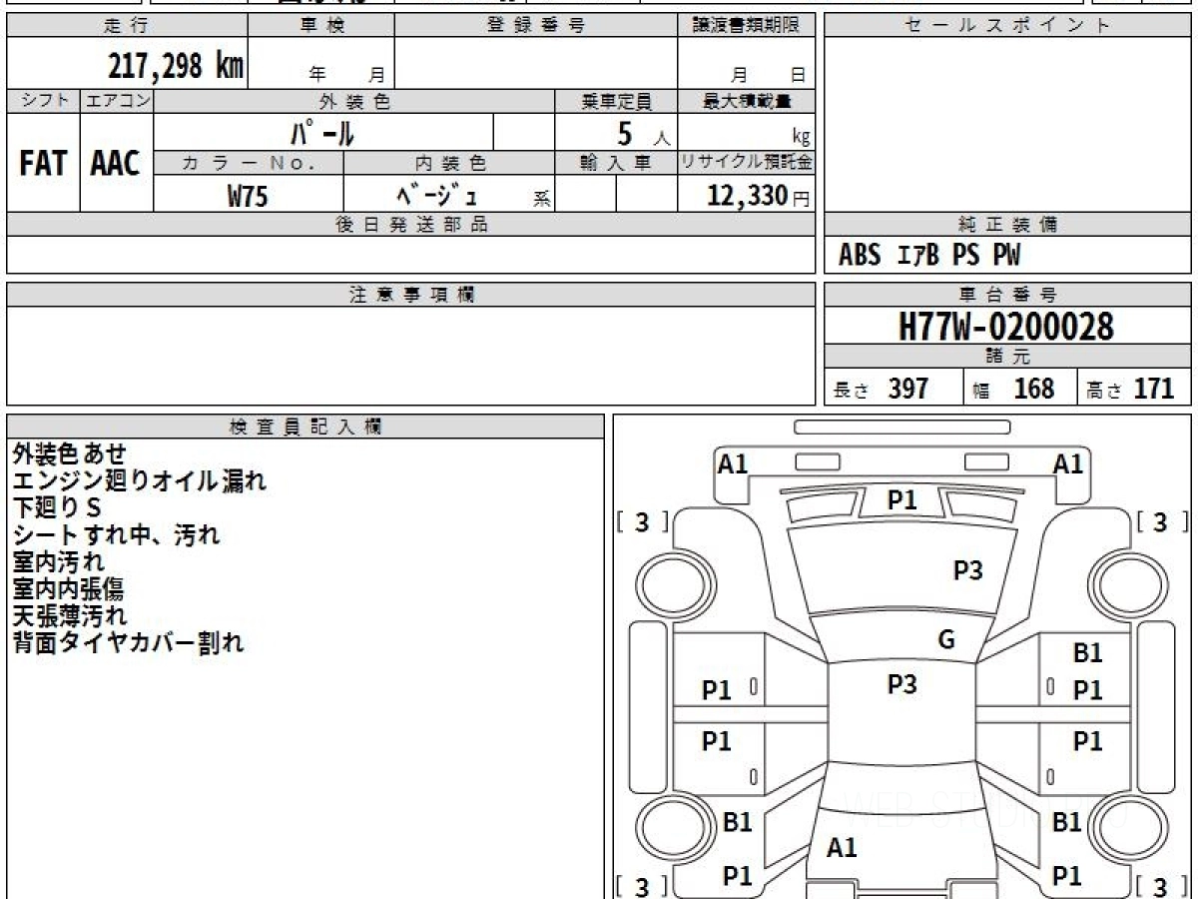Click the エアコン label
This screenshot has height=899, width=1198.
click(116, 101)
